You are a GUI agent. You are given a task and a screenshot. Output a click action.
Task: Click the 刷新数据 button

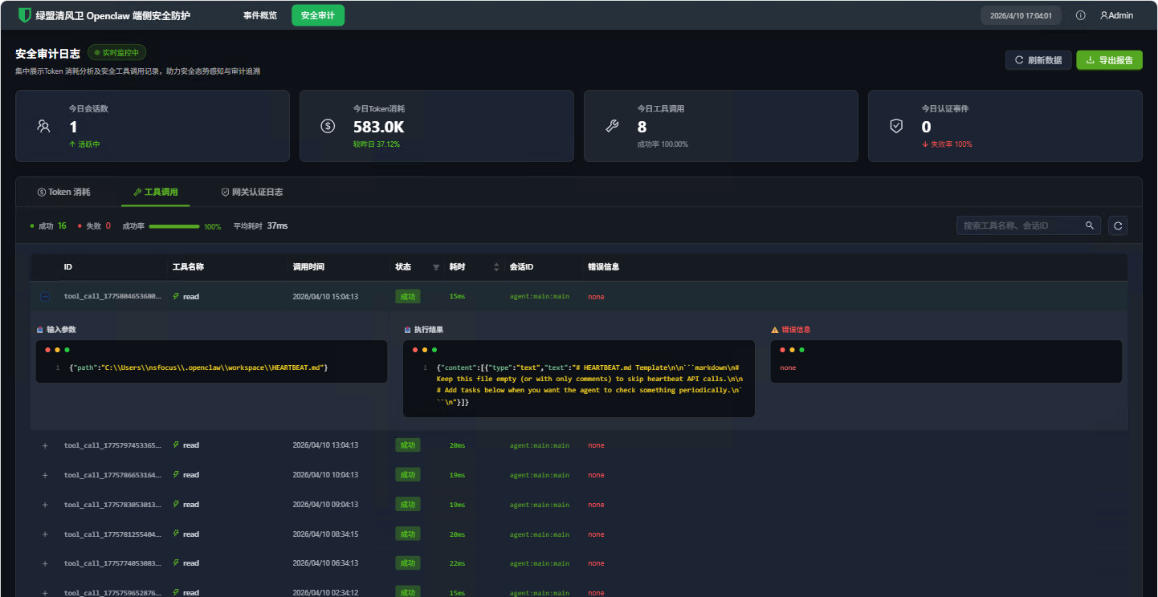[x=1038, y=60]
